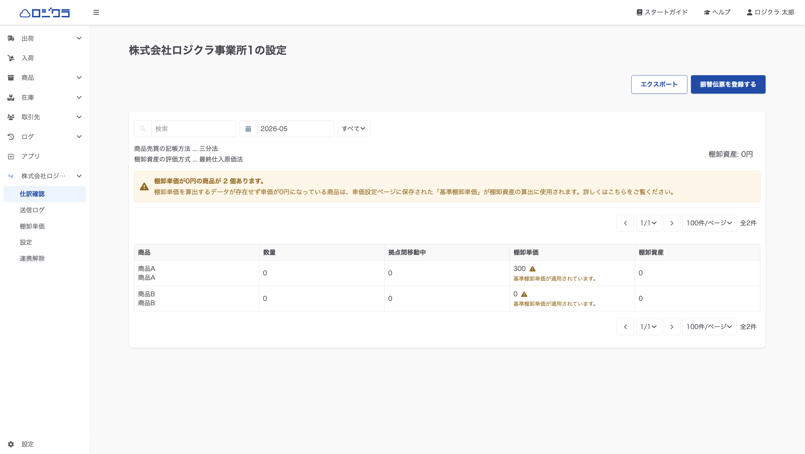Click the warning icon next to 300
Screen dimensions: 805x454
tap(532, 269)
